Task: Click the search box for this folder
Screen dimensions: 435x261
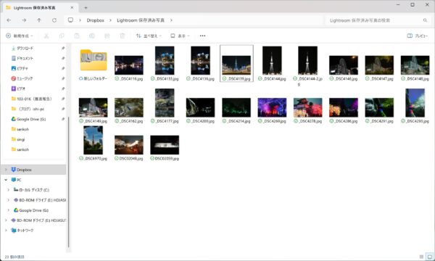Action: click(377, 20)
